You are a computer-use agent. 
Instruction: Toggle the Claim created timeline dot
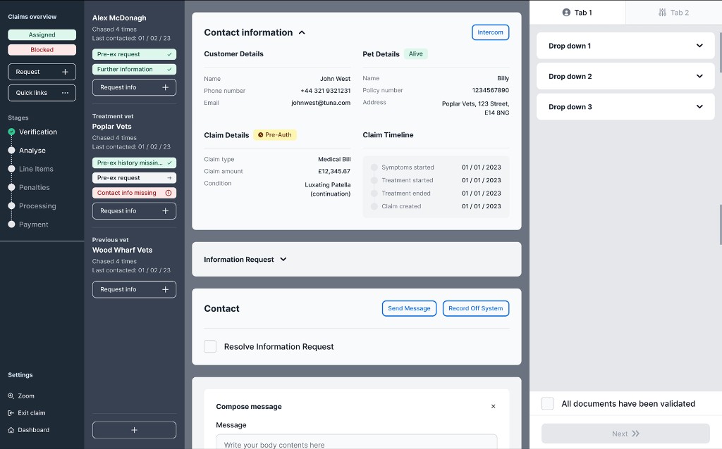click(374, 206)
